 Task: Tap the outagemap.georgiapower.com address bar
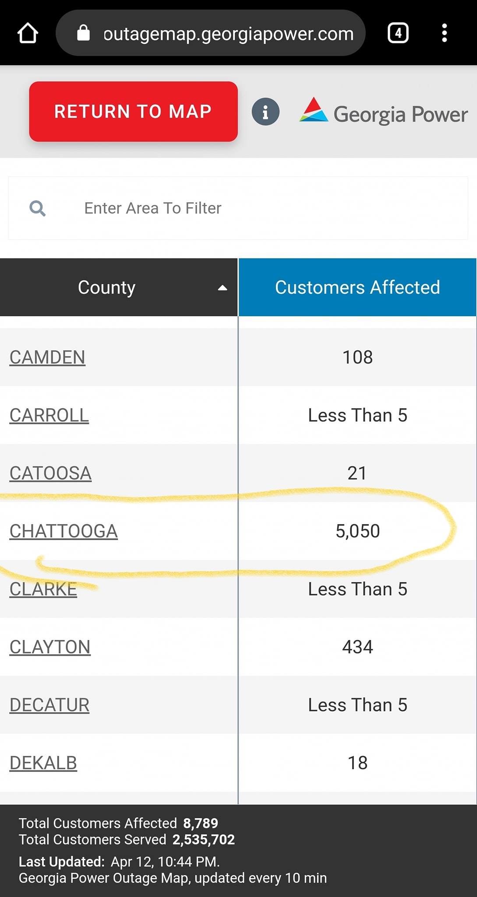pyautogui.click(x=211, y=33)
